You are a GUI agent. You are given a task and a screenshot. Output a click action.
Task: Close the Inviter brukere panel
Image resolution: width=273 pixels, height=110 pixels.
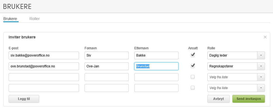265,37
